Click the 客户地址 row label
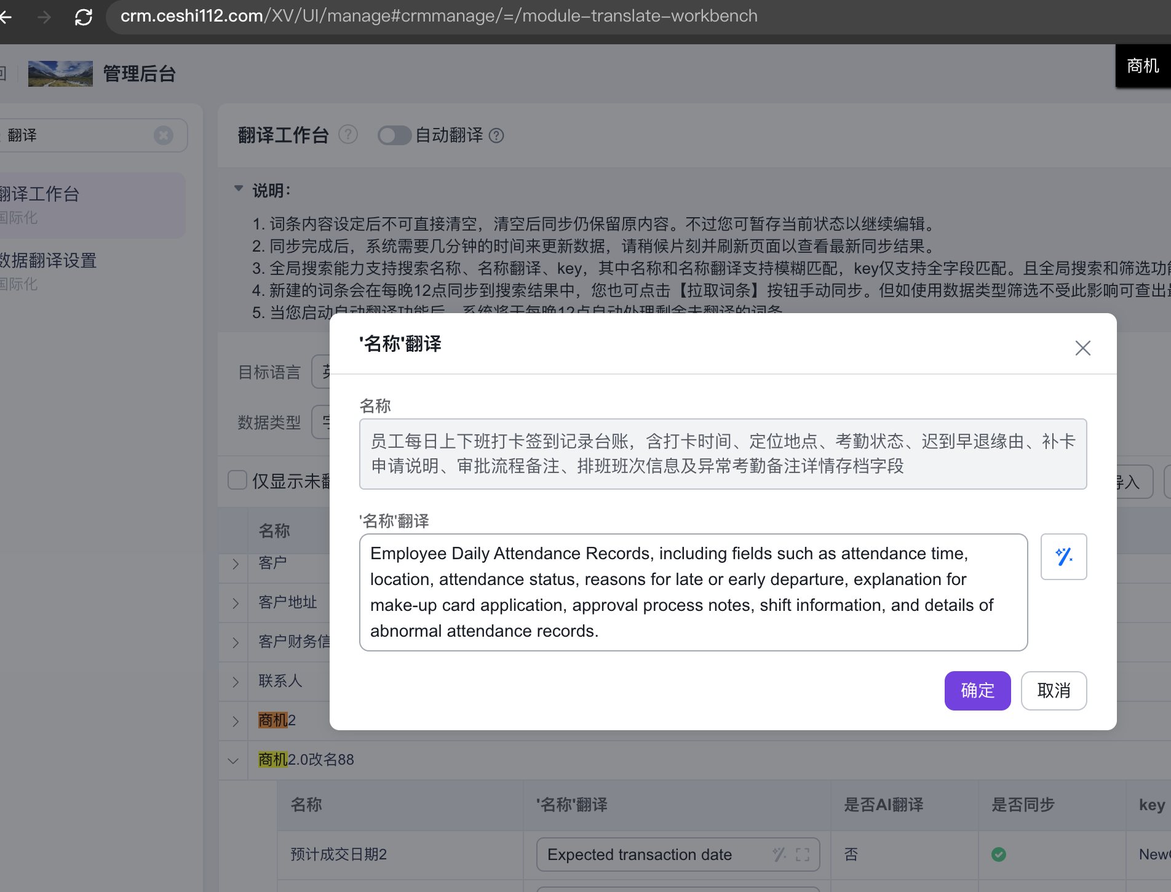This screenshot has height=892, width=1171. point(288,602)
